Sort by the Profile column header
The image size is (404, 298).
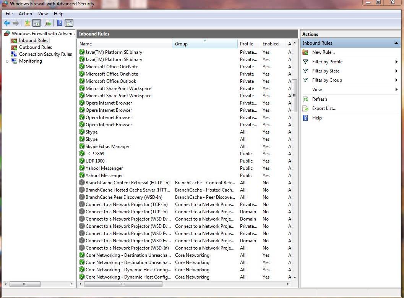[249, 44]
